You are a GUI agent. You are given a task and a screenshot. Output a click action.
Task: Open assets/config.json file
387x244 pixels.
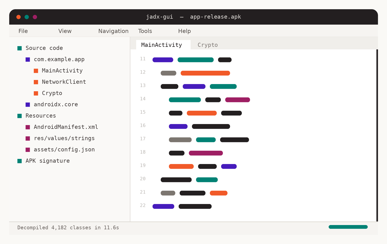(x=64, y=150)
